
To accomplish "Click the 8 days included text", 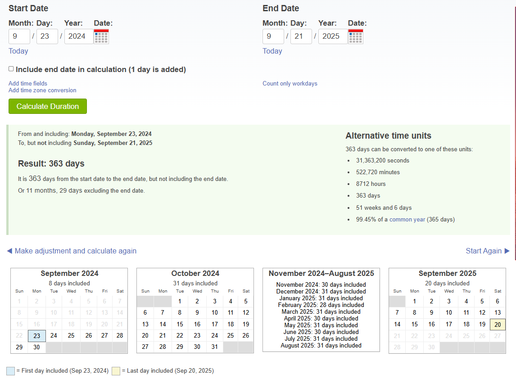I will pyautogui.click(x=69, y=283).
